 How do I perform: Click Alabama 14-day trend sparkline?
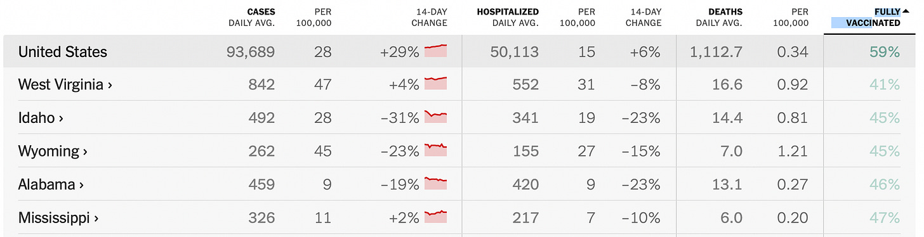436,184
